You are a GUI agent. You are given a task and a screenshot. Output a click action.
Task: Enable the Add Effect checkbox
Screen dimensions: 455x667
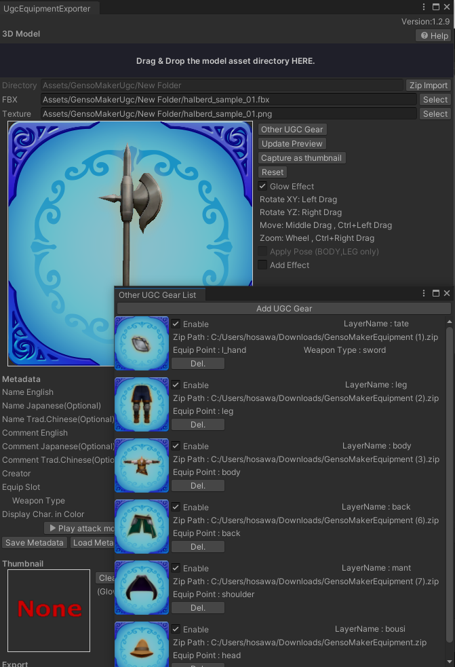coord(262,265)
